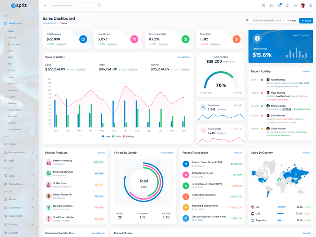Open View Details link for Sales Statistics

coord(184,57)
